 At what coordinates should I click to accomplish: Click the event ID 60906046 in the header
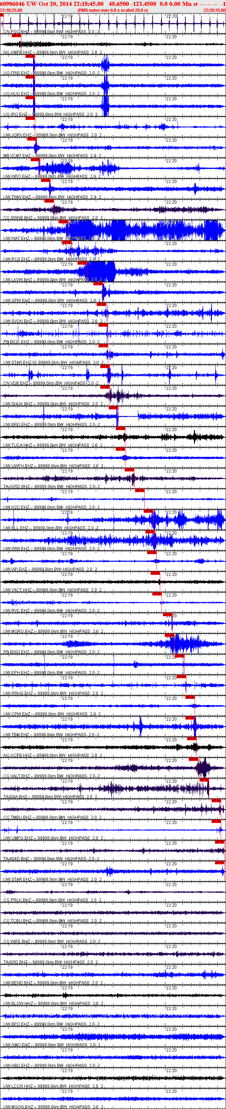coord(12,4)
